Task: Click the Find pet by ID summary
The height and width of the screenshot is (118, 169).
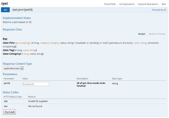Action: click(x=159, y=10)
